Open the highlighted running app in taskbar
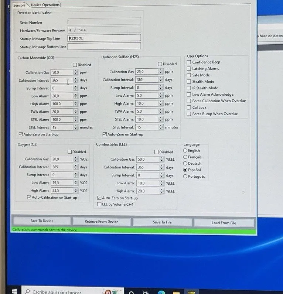Viewport: 283px width, 294px height. 191,292
